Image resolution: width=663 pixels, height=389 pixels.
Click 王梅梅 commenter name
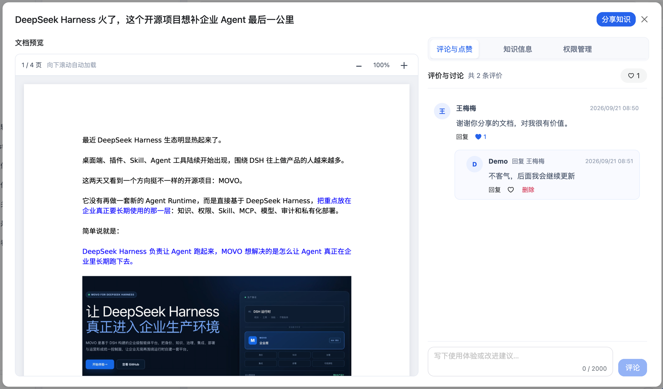(x=466, y=108)
